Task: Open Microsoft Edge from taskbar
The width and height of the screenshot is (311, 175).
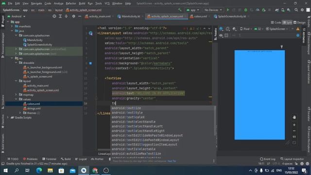Action: point(39,171)
